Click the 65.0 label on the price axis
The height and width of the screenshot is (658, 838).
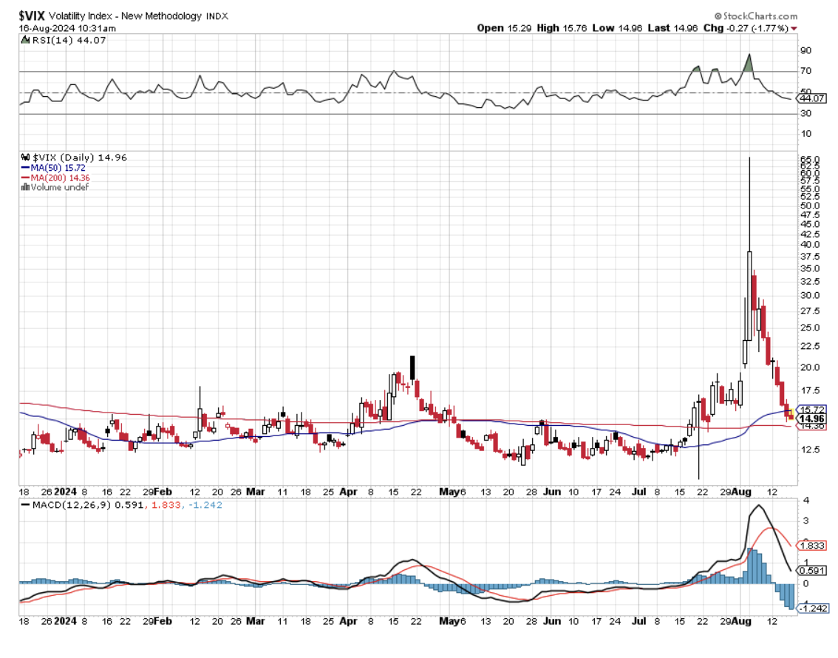809,160
